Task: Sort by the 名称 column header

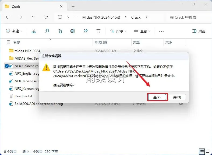Action: [x=17, y=42]
